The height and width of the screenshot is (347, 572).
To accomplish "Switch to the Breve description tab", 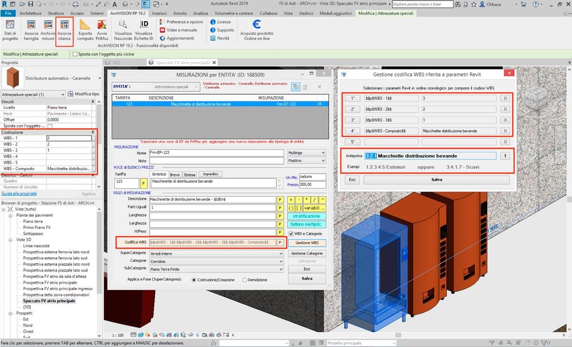I will point(175,175).
